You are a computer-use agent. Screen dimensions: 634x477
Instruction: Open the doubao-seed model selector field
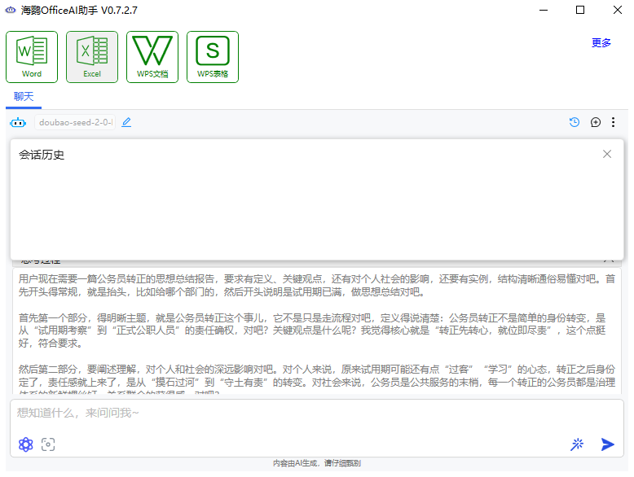tap(75, 122)
